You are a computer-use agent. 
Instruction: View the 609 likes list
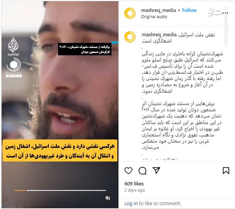[x=134, y=184]
